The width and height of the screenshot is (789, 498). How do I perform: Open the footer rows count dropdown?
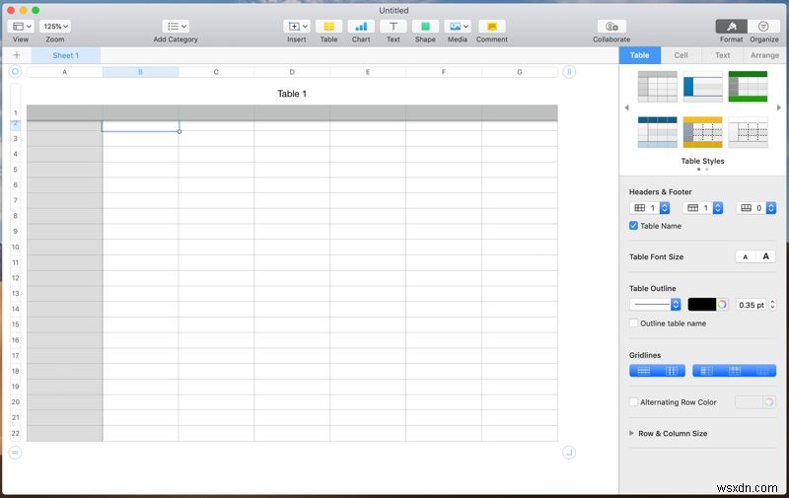(756, 208)
